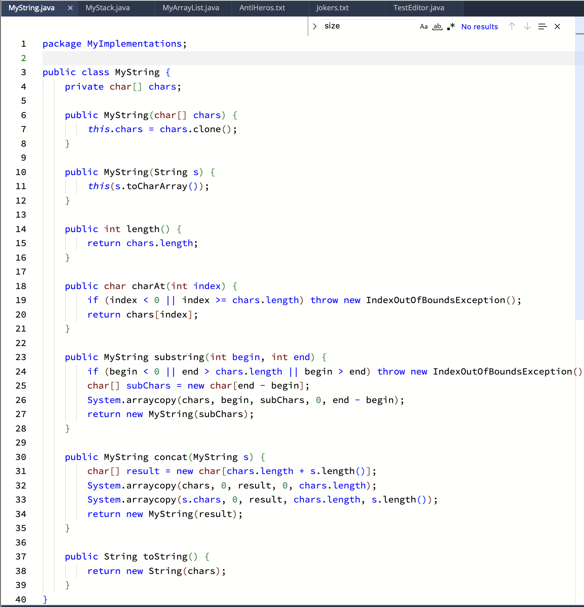Viewport: 584px width, 607px height.
Task: Close the MyString.java tab
Action: coord(70,7)
